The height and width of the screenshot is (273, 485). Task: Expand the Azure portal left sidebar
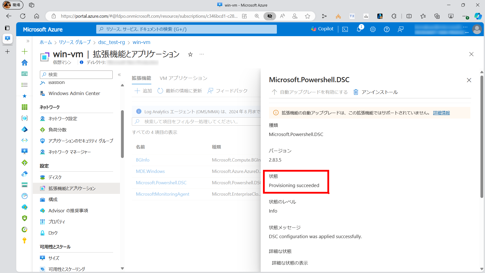click(x=28, y=41)
